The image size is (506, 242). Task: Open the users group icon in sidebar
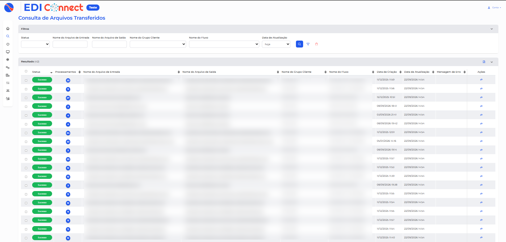(x=8, y=98)
